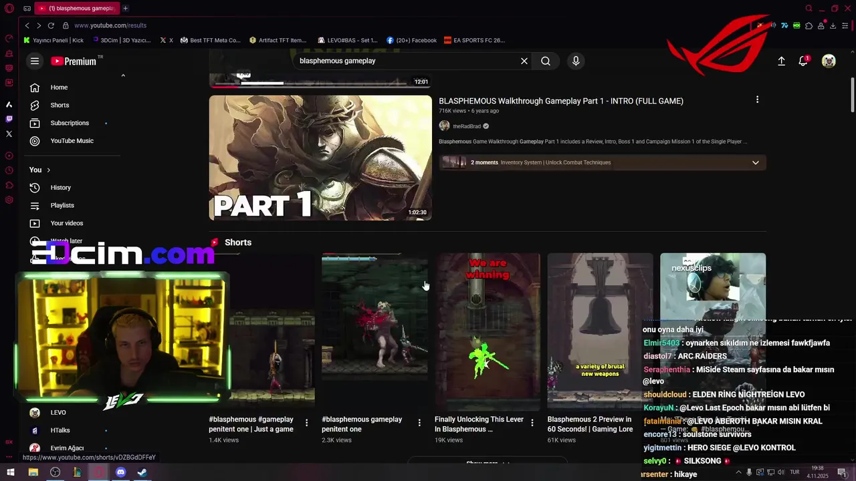856x481 pixels.
Task: Open League of Legends taskbar icon
Action: pyautogui.click(x=77, y=472)
